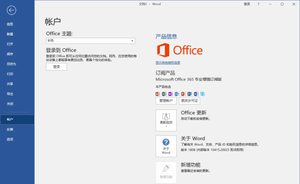Click the Publisher app icon
Screen dimensions: 300x184
point(189,94)
